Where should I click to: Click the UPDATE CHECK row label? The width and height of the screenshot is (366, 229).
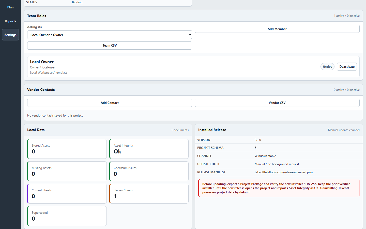(208, 164)
